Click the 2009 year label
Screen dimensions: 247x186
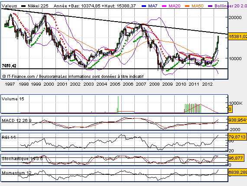[167, 84]
